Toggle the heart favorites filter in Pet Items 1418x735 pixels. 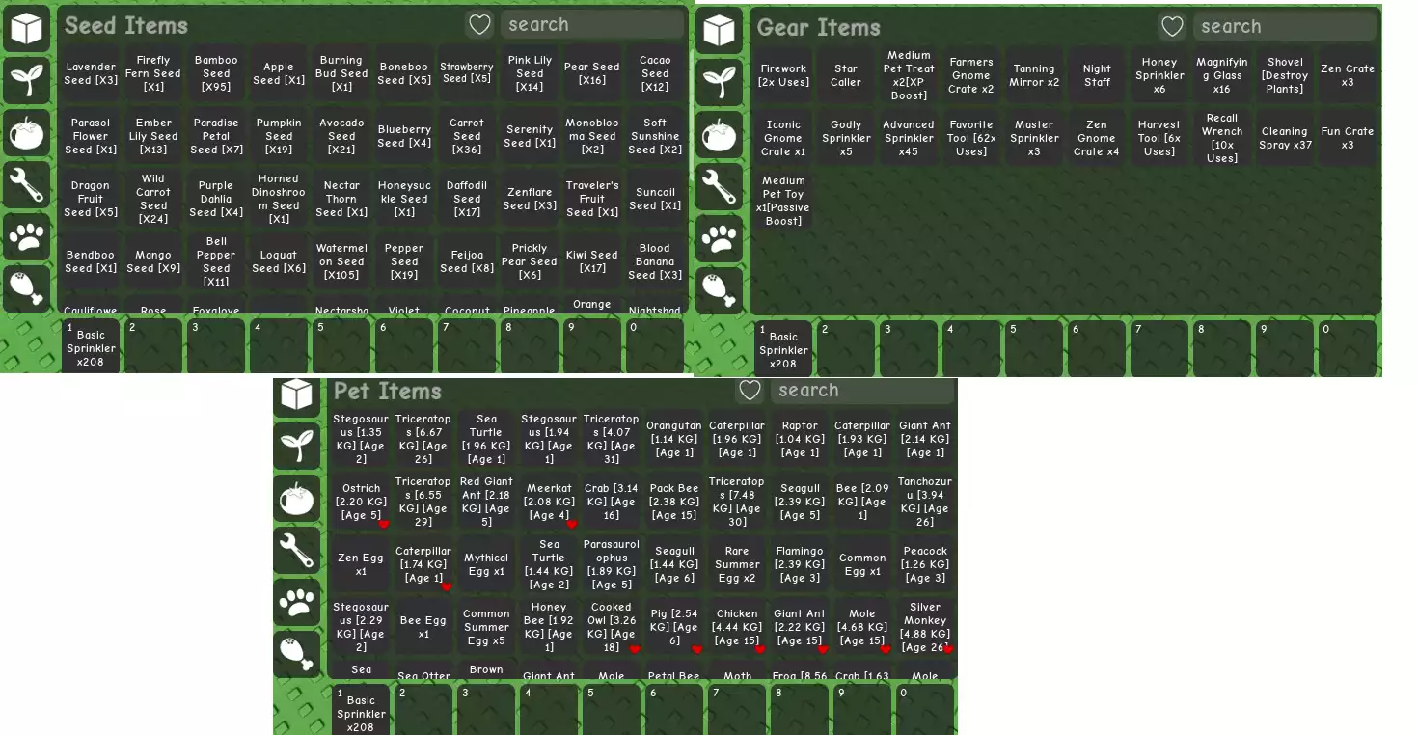(x=750, y=391)
